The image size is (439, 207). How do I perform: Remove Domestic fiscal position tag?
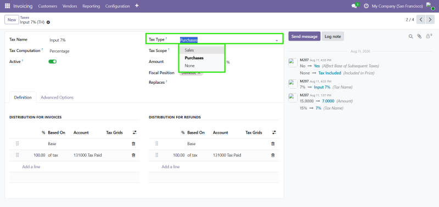click(199, 73)
